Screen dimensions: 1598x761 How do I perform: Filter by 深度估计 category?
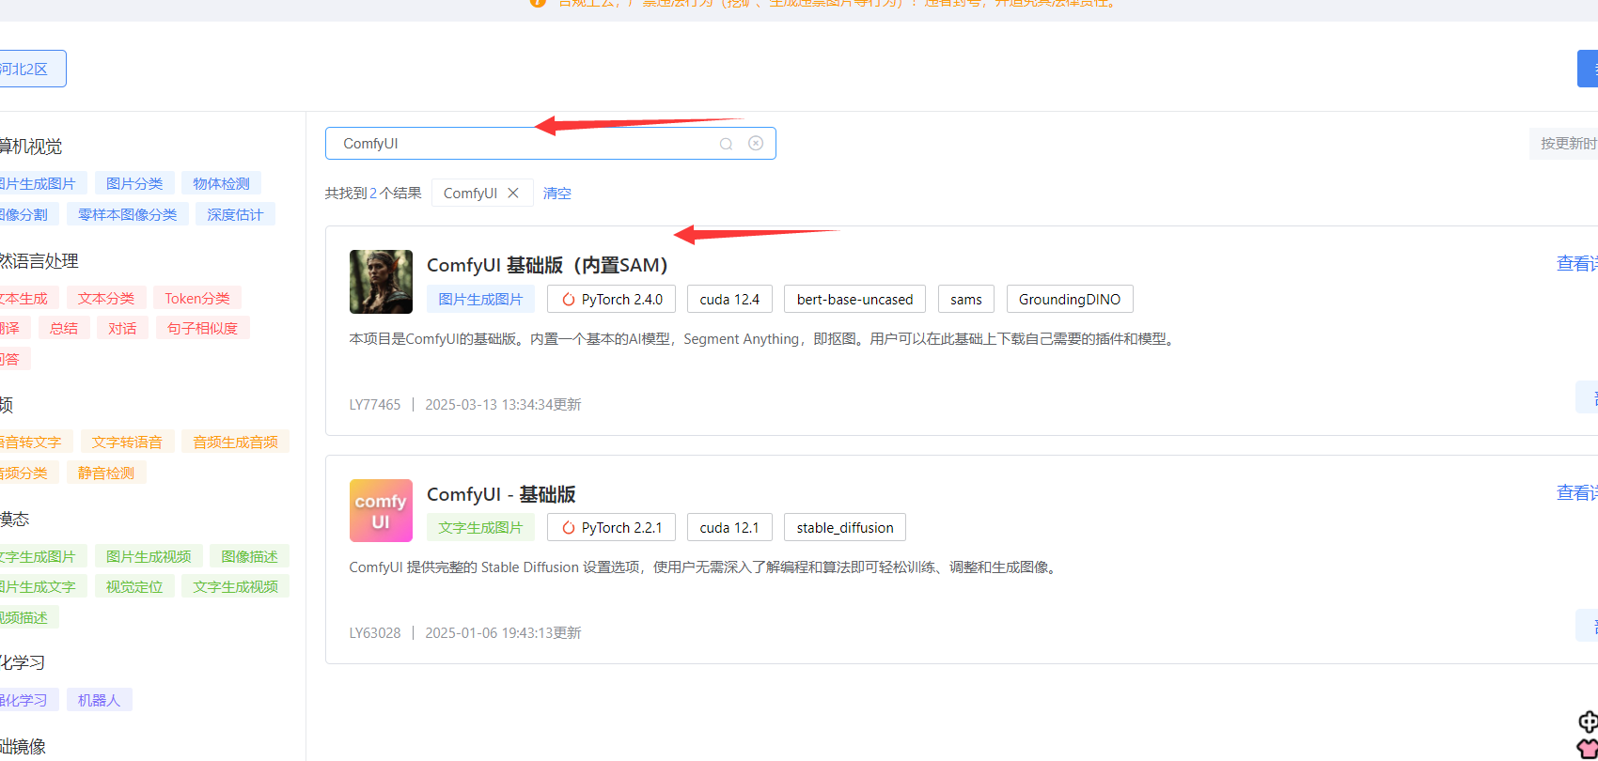pyautogui.click(x=236, y=214)
